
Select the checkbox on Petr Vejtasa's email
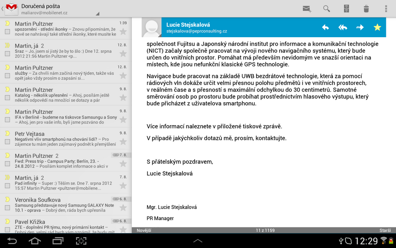tap(7, 141)
